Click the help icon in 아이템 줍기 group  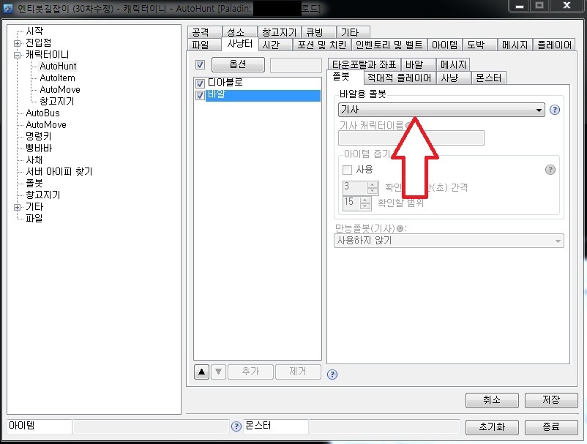550,170
